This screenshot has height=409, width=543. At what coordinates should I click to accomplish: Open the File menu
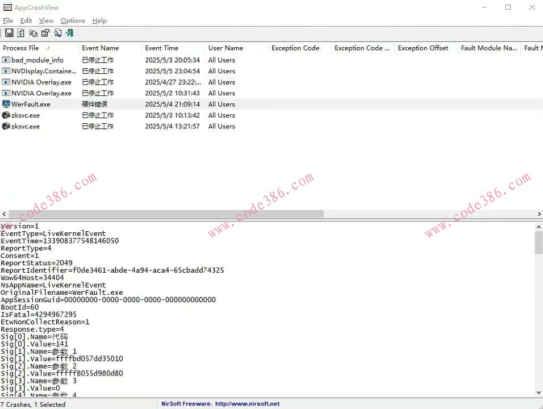(7, 21)
